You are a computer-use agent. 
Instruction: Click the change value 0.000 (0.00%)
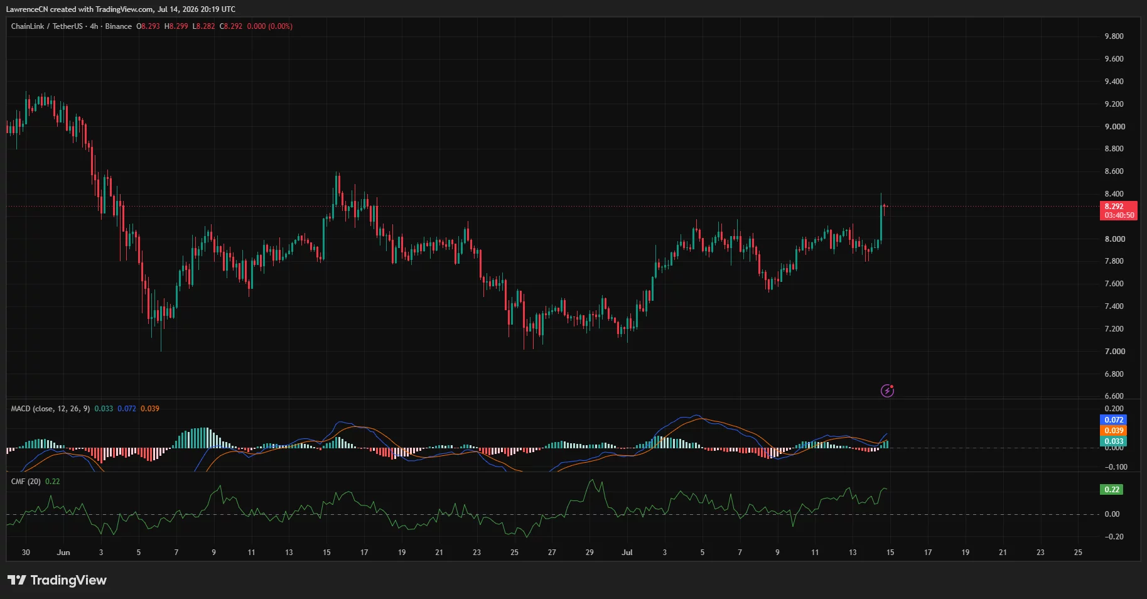(270, 26)
